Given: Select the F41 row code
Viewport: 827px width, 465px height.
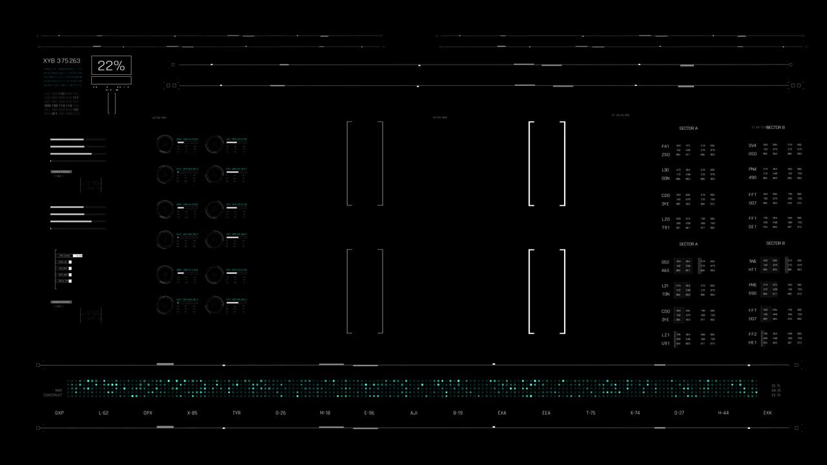Looking at the screenshot, I should click(x=665, y=146).
